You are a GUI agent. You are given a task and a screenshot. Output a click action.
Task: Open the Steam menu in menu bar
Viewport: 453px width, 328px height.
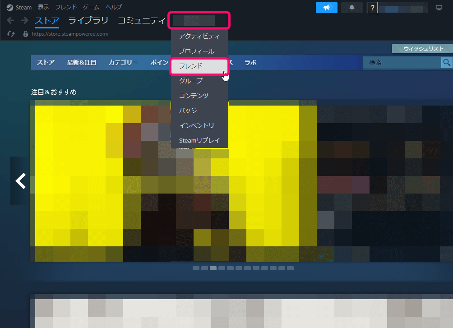(20, 7)
